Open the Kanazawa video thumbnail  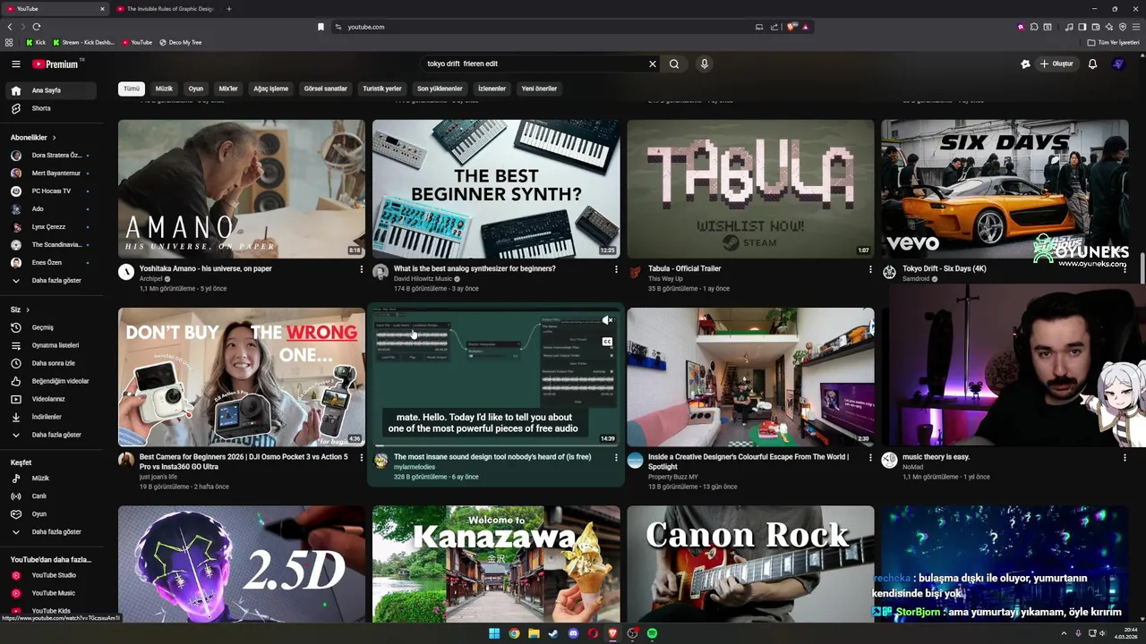coord(496,564)
